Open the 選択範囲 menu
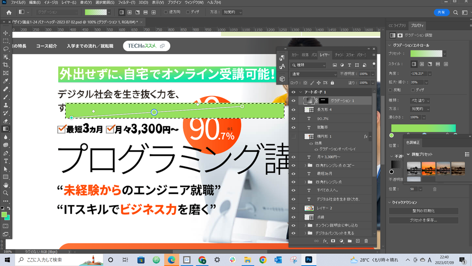The width and height of the screenshot is (472, 266). [105, 2]
